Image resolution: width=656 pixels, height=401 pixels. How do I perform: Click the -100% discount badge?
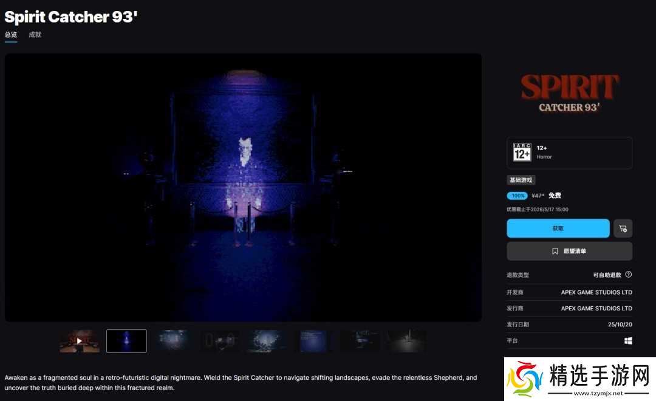pos(517,196)
